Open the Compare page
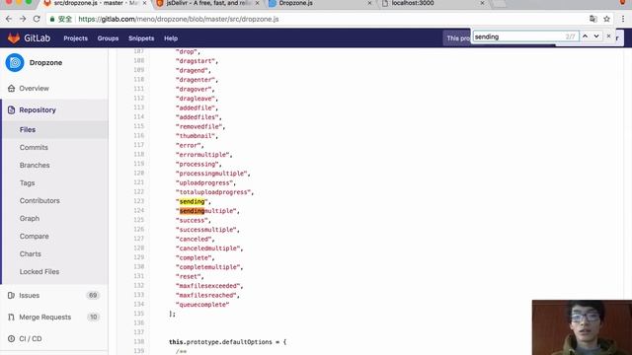Image resolution: width=632 pixels, height=355 pixels. [35, 236]
